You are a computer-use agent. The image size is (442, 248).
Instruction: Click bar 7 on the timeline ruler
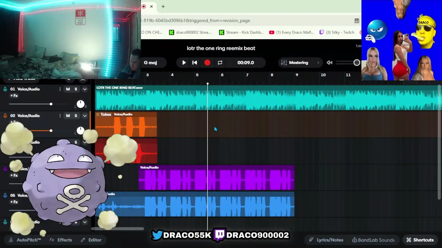(247, 75)
